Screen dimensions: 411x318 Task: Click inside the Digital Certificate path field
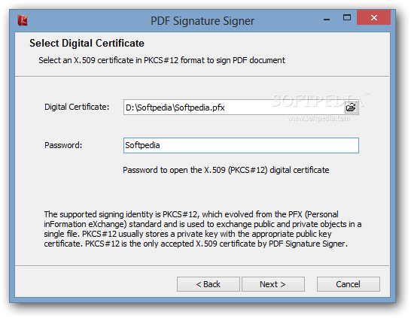[x=234, y=108]
